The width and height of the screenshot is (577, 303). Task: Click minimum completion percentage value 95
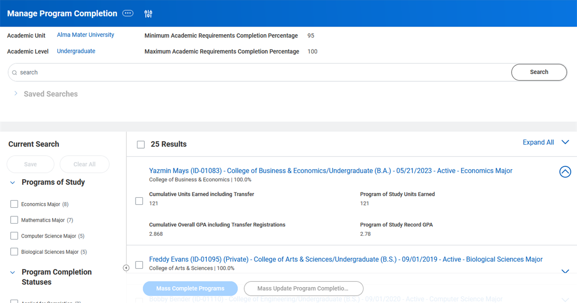pyautogui.click(x=311, y=36)
